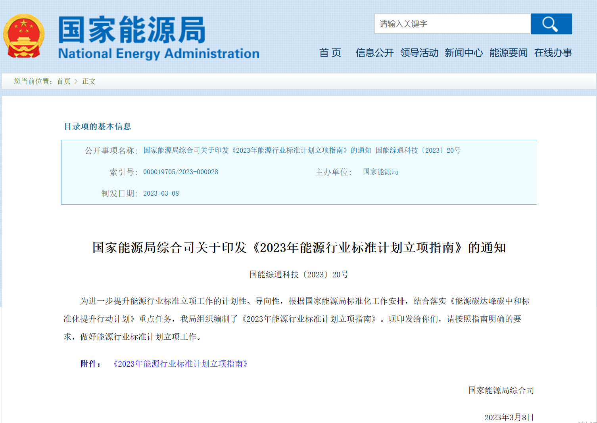
Task: Focus the 请输入关键字 search field
Action: click(452, 24)
